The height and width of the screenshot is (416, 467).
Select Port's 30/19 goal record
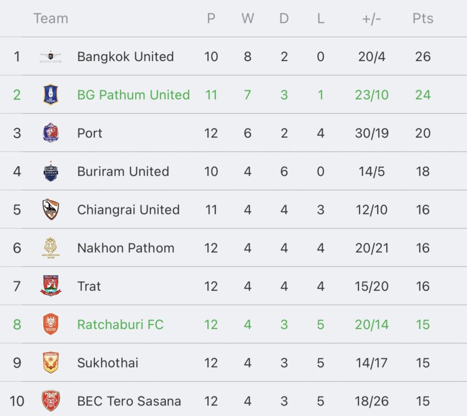point(372,133)
